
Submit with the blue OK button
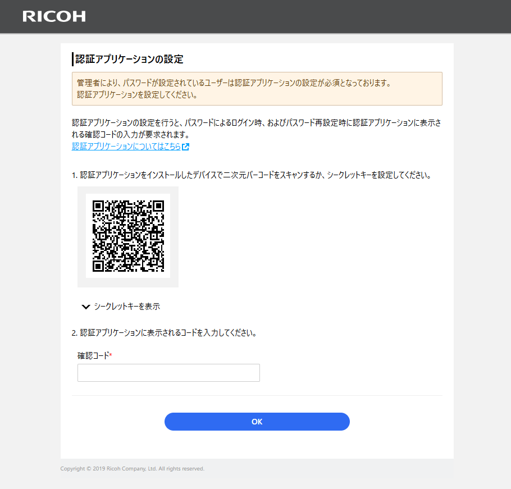[257, 422]
